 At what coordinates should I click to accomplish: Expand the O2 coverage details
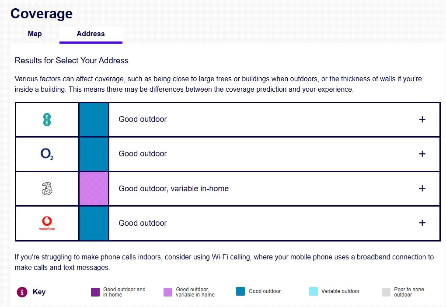click(x=422, y=154)
